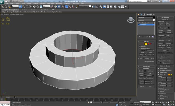Screen dimensions: 175x106
Task: Select the Polygon sub-object level icon
Action: 148,44
